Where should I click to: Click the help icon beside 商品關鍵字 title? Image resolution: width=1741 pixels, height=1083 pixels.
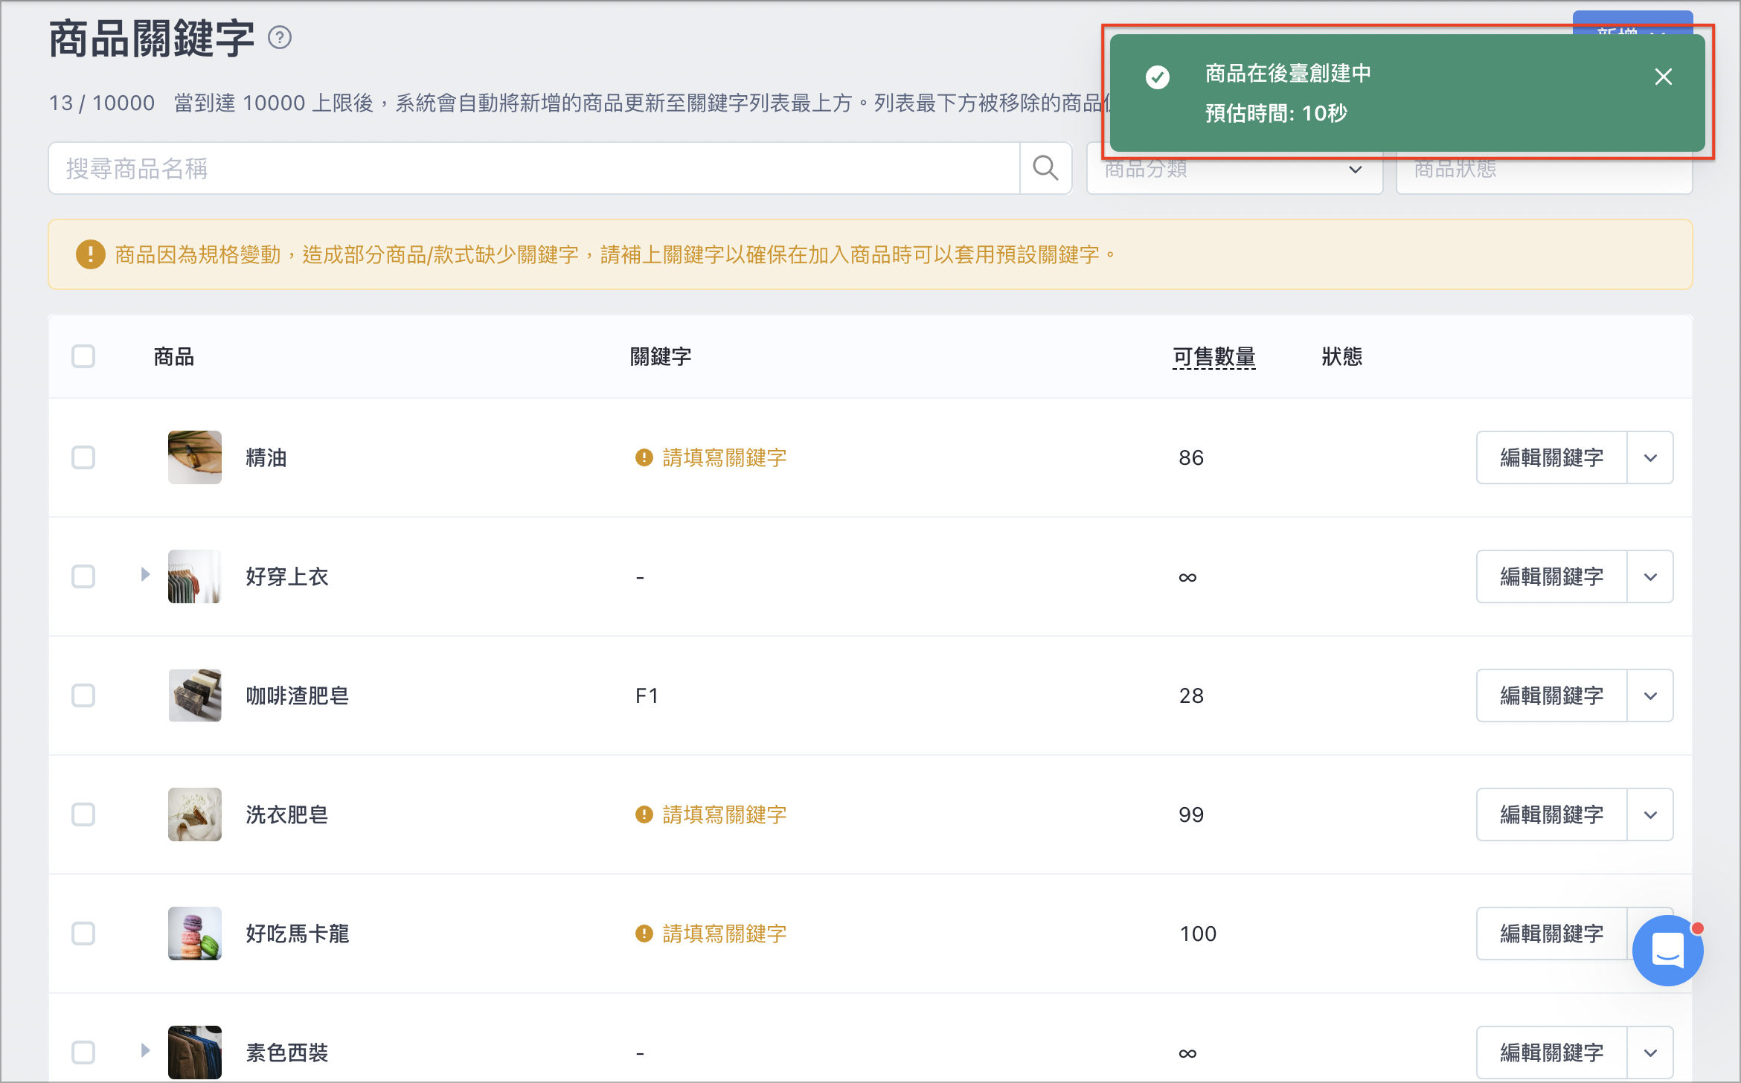click(x=280, y=37)
